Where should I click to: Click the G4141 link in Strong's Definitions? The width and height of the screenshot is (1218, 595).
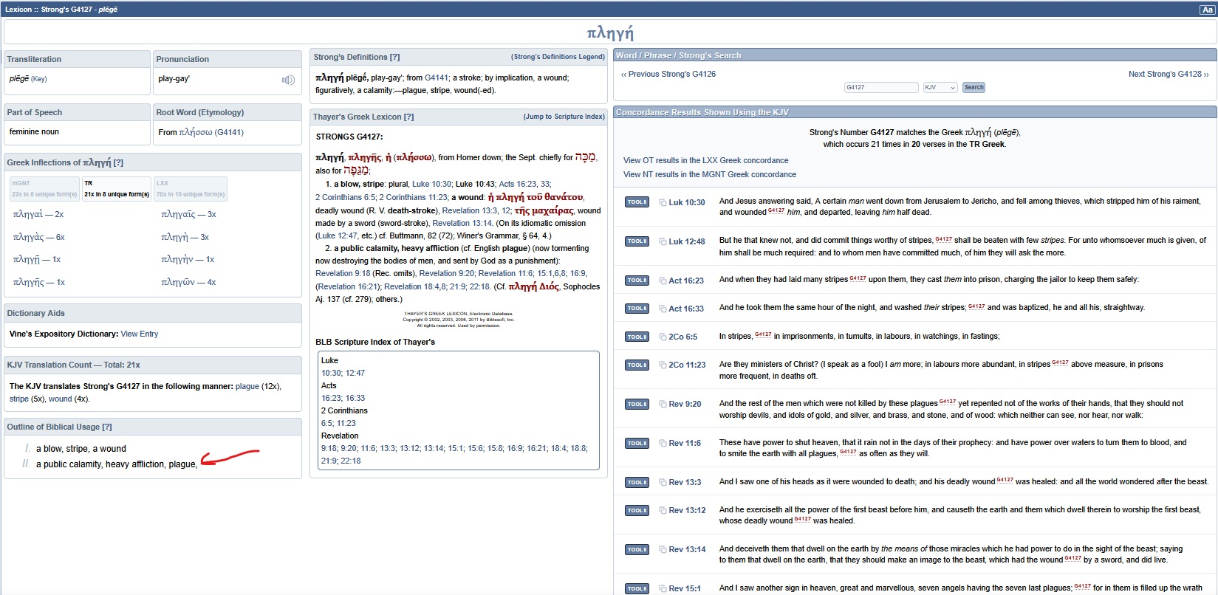click(437, 78)
